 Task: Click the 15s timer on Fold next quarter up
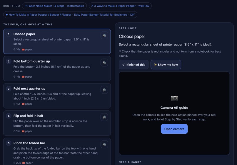pos(17,104)
